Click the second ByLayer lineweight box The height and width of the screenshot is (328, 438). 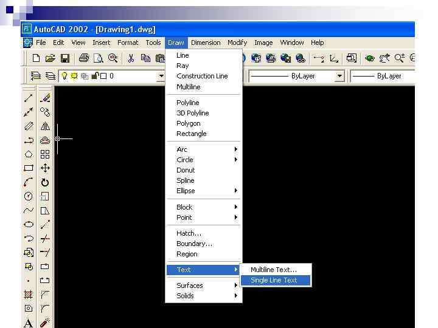pos(383,76)
